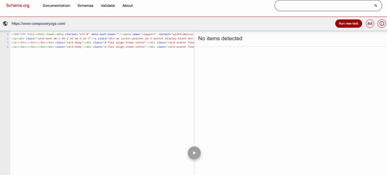387x175 pixels.
Task: Click the DOCTYPE html code line
Action: click(102, 34)
